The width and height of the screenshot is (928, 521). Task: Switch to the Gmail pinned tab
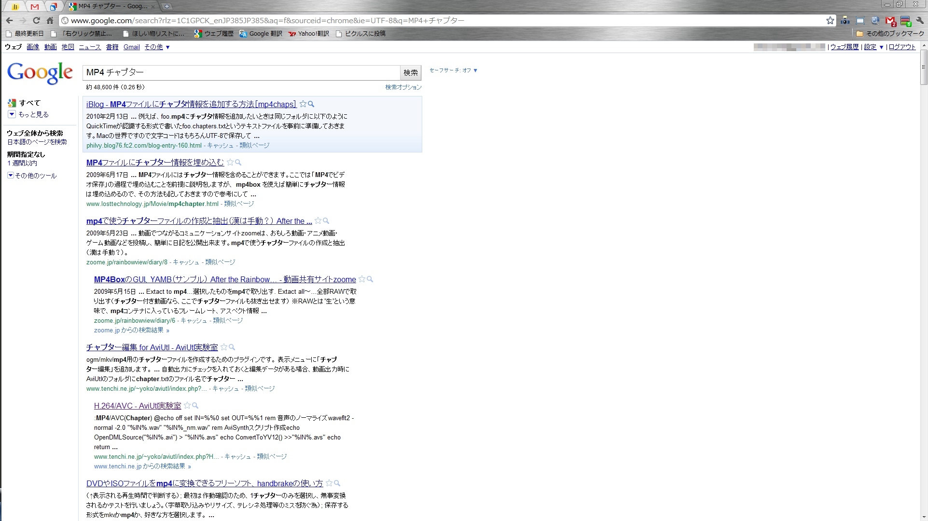[34, 6]
